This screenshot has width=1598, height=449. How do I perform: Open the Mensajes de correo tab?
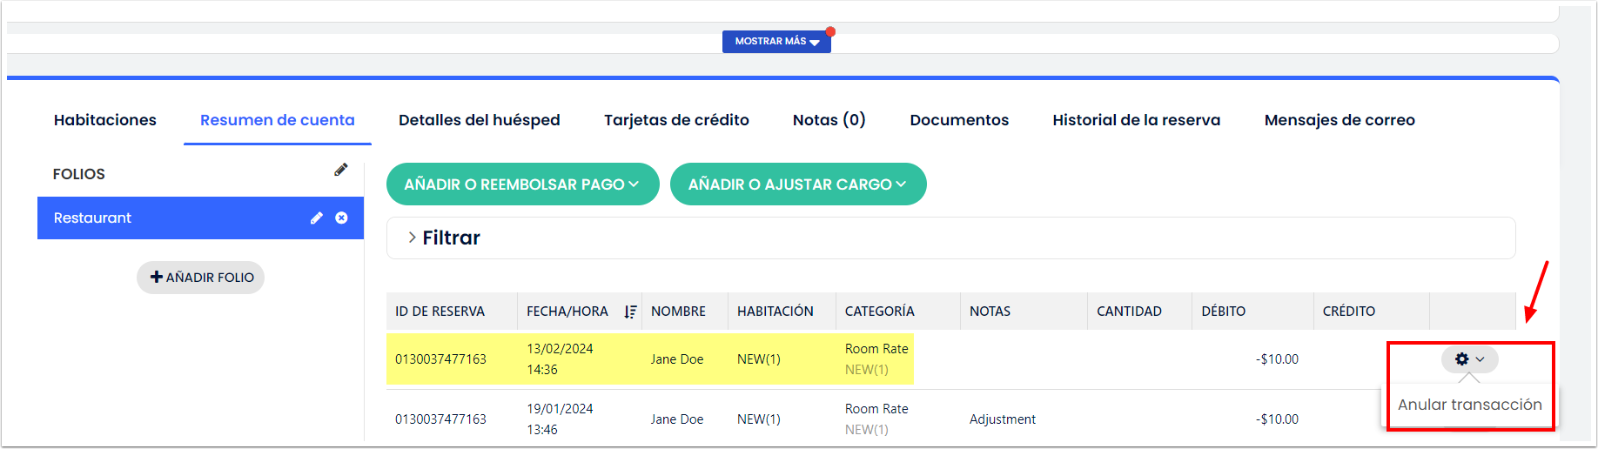1339,120
